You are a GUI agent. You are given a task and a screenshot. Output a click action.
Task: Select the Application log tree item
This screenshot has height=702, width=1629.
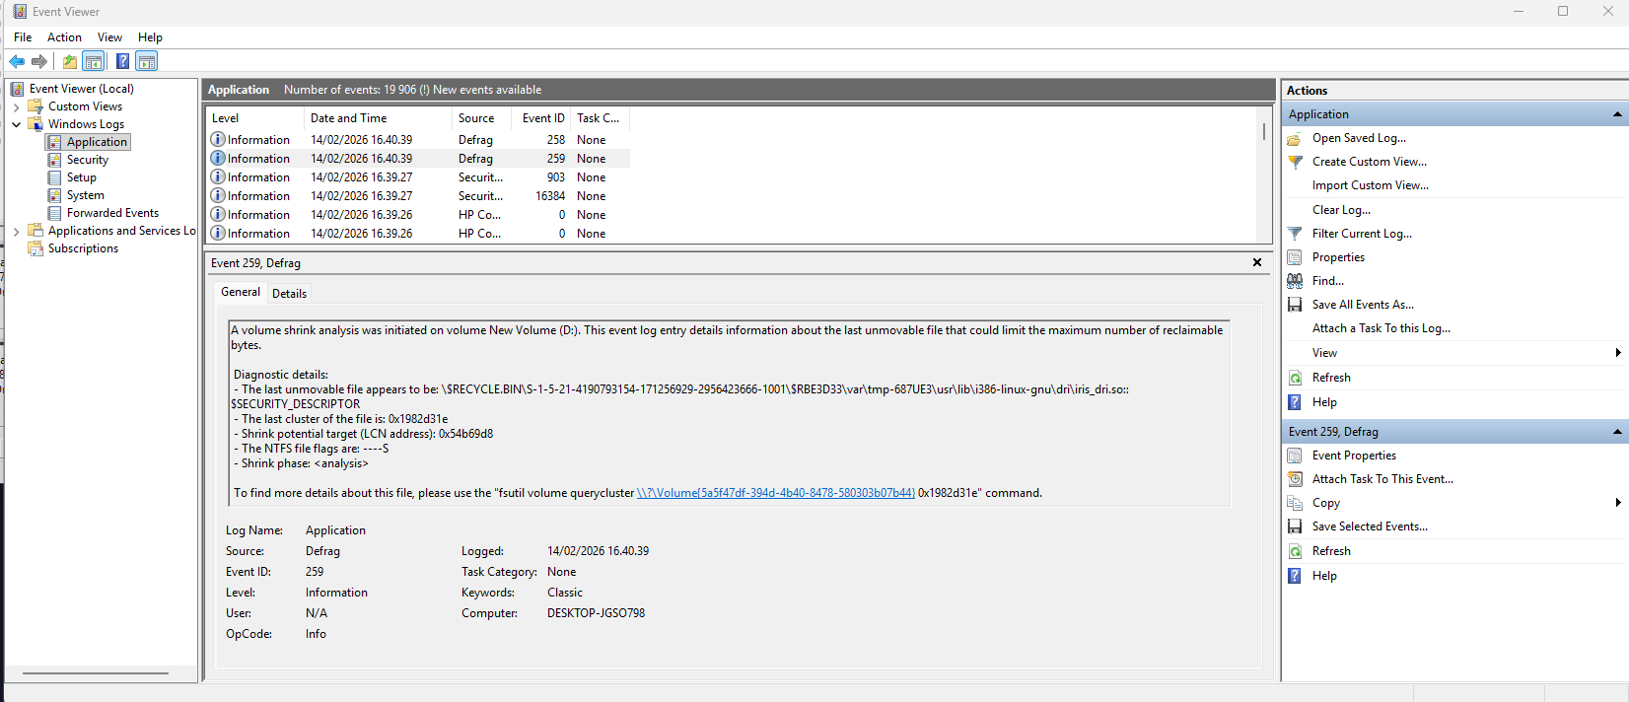click(x=97, y=142)
